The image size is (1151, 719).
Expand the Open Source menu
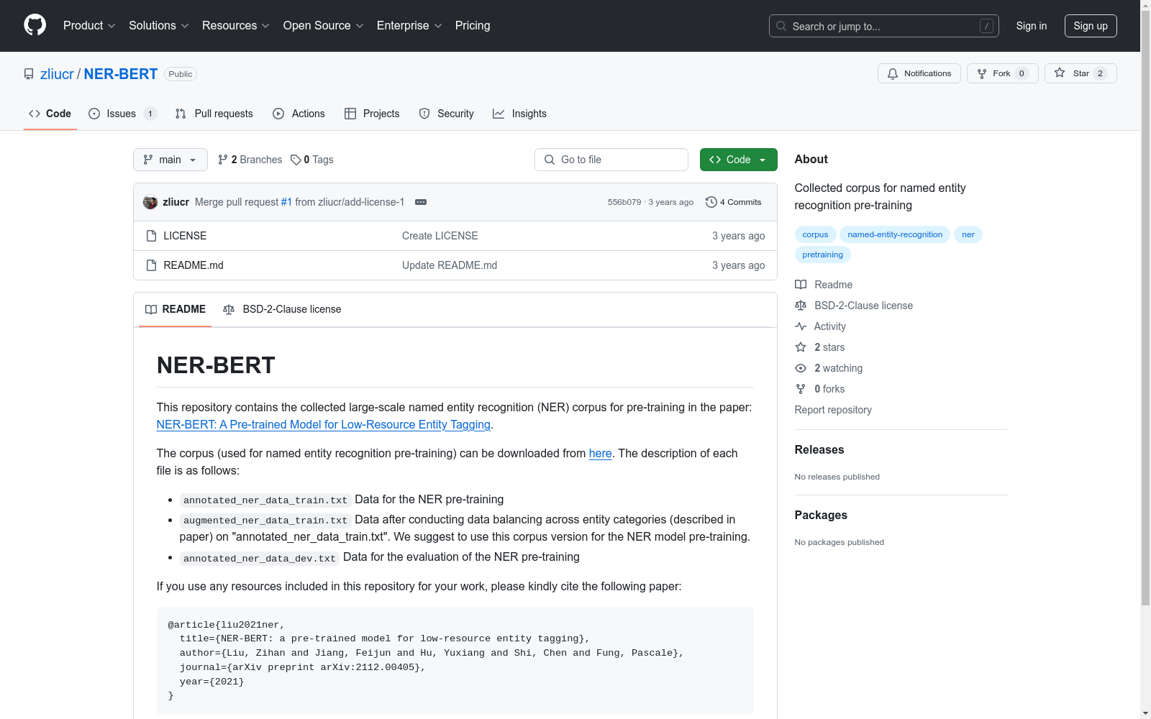tap(324, 26)
